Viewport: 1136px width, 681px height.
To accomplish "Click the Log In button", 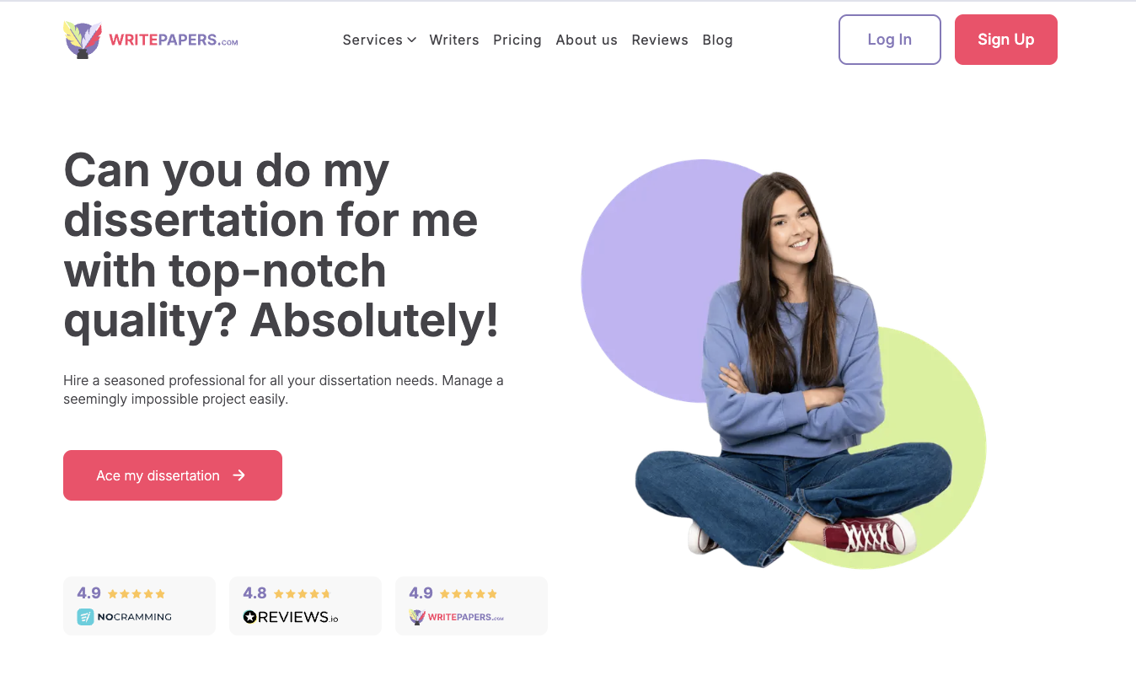I will [x=890, y=40].
